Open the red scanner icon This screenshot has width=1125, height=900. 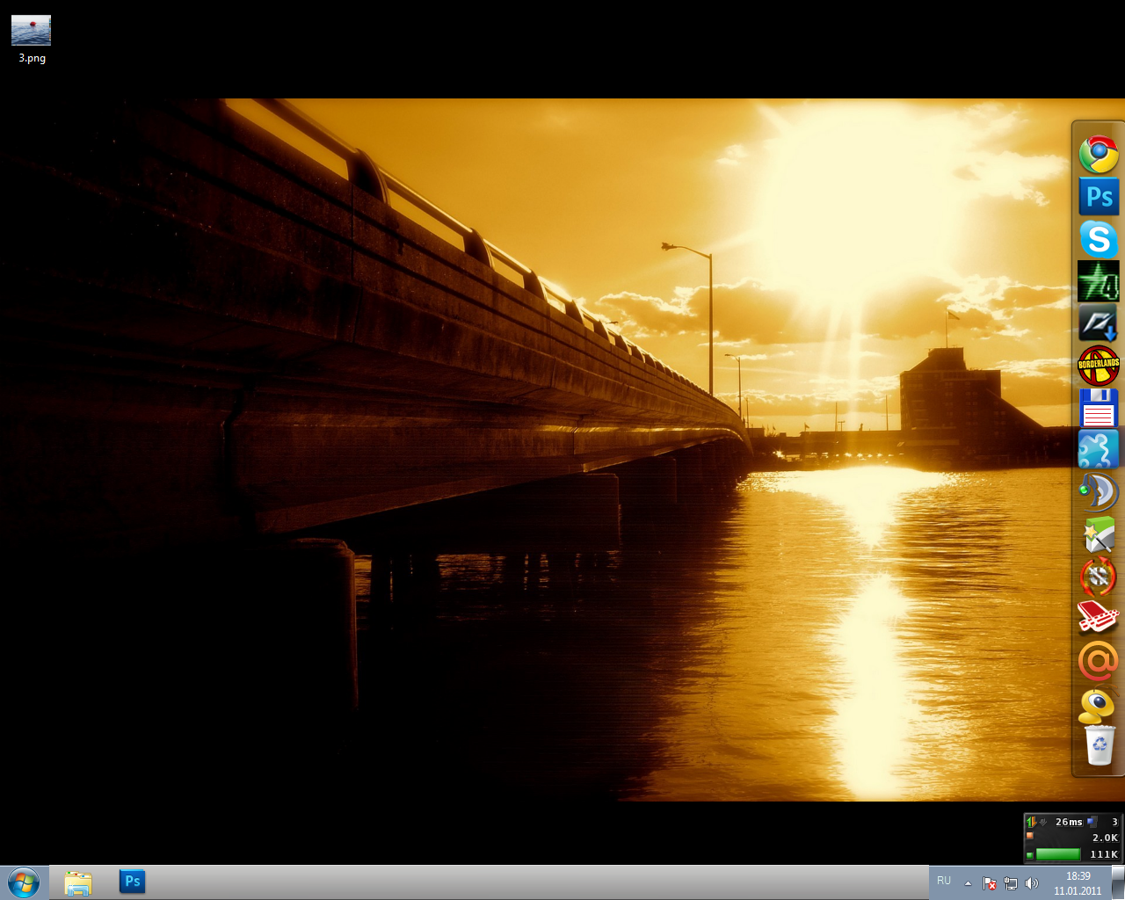click(x=1098, y=618)
